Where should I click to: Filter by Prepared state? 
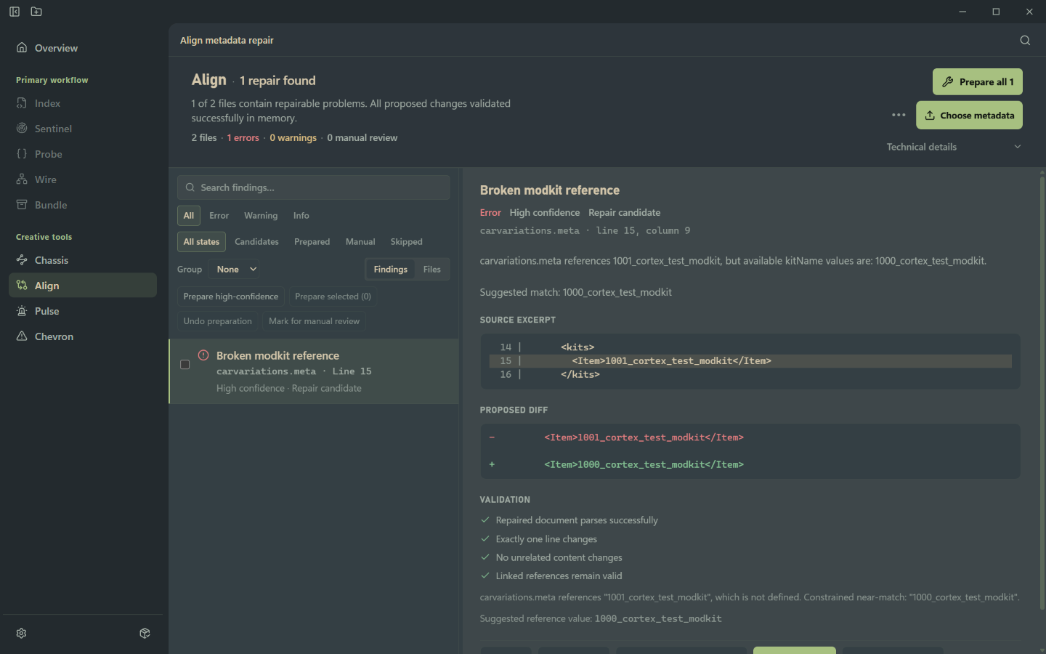pyautogui.click(x=312, y=242)
